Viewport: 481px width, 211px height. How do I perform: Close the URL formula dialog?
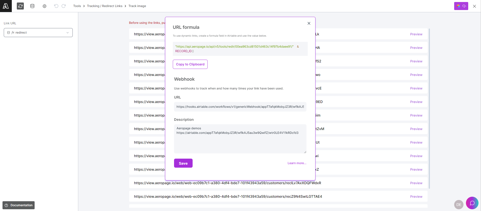coord(309,23)
